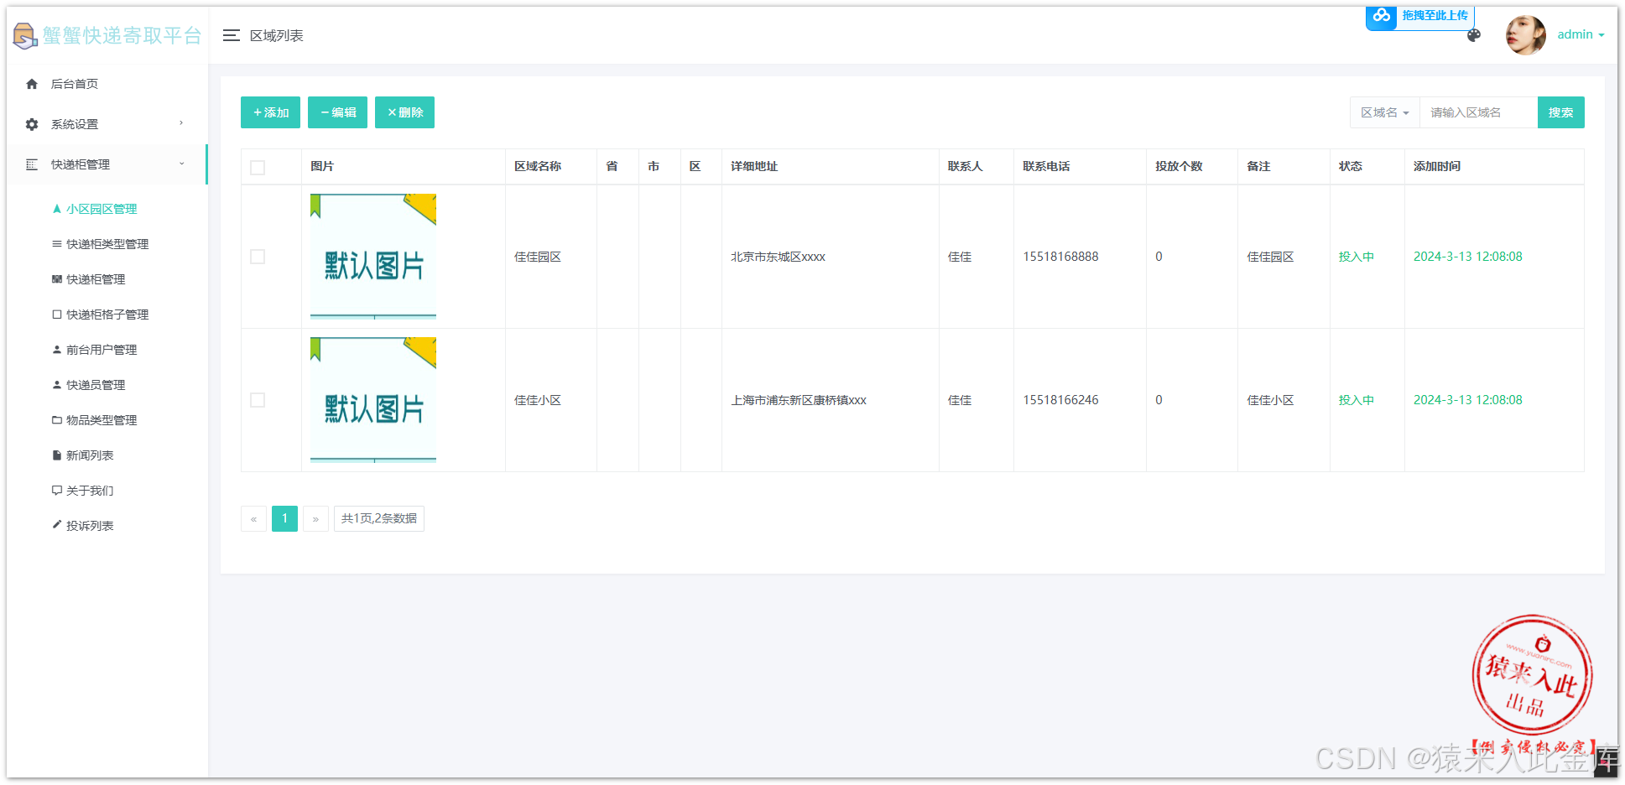Click the home icon beside 后台首页

click(32, 84)
